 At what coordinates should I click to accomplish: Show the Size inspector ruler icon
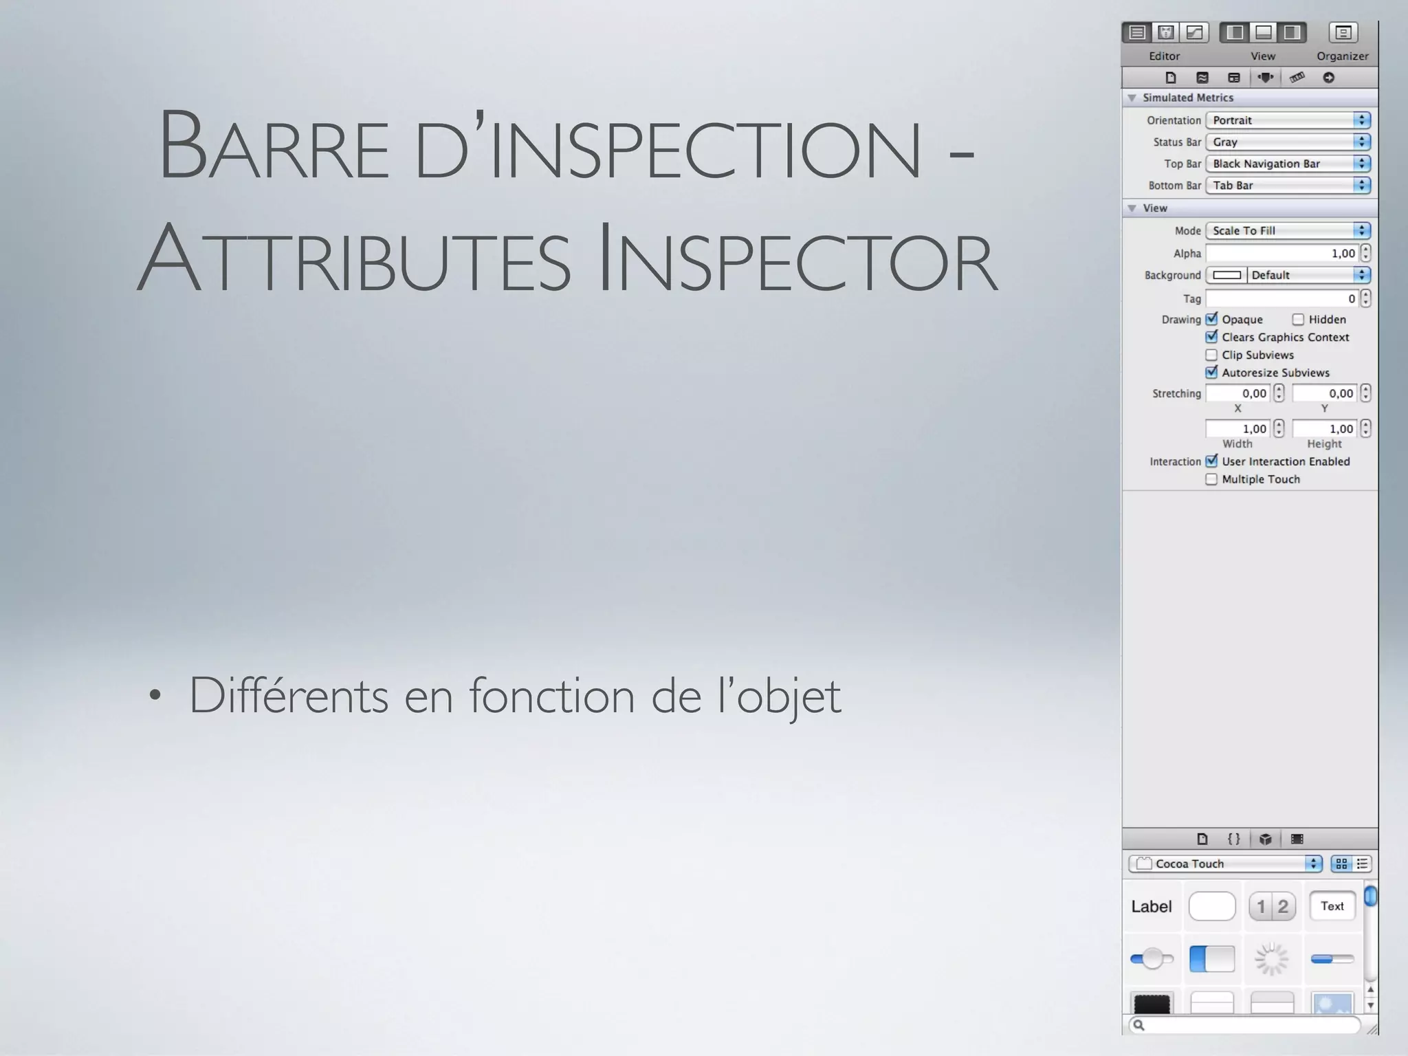(1297, 78)
